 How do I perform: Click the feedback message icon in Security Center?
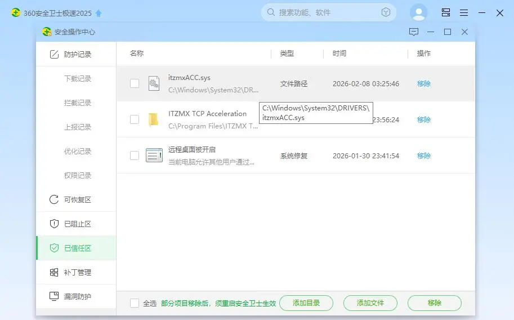[414, 32]
